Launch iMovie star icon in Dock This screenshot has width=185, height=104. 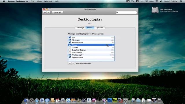(78, 100)
